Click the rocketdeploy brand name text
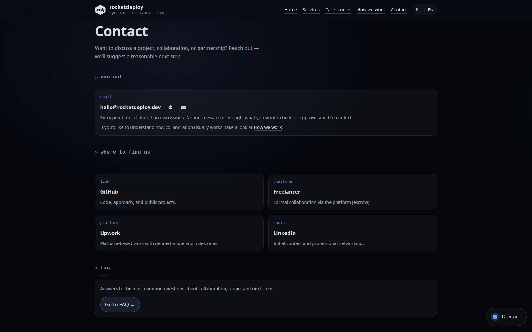532x332 pixels. [126, 7]
